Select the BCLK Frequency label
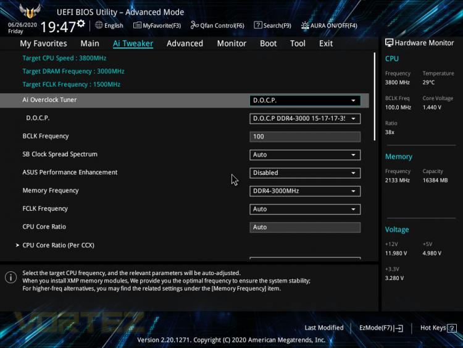Image resolution: width=463 pixels, height=348 pixels. 46,136
